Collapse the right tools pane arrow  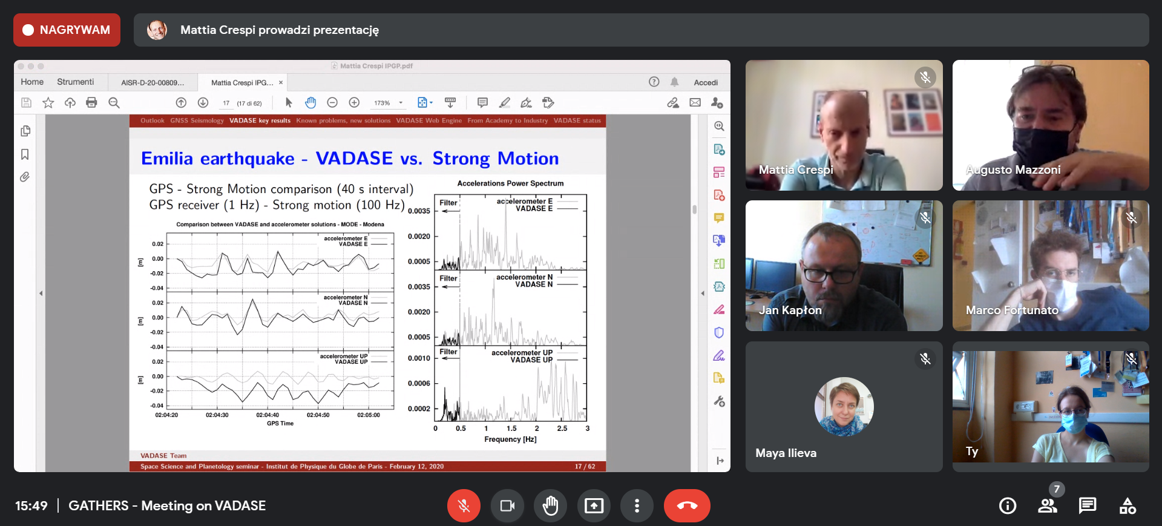[x=703, y=294]
